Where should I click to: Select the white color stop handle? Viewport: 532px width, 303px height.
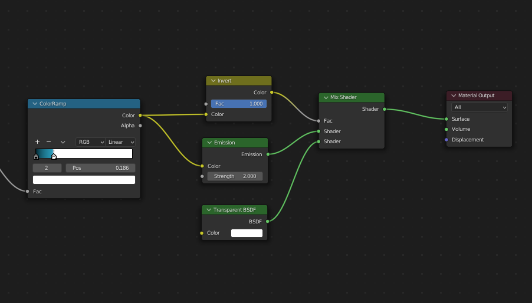[54, 156]
